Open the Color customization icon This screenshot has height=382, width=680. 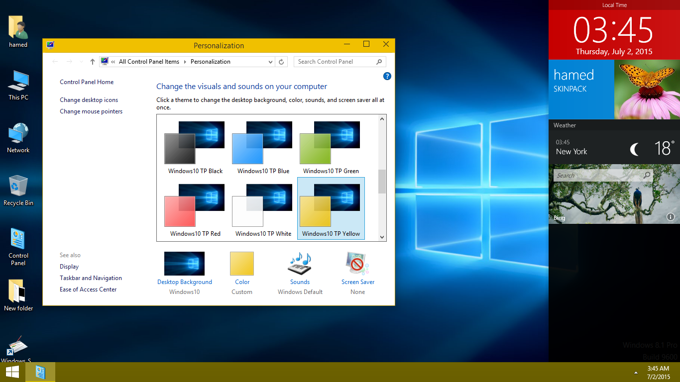[242, 263]
